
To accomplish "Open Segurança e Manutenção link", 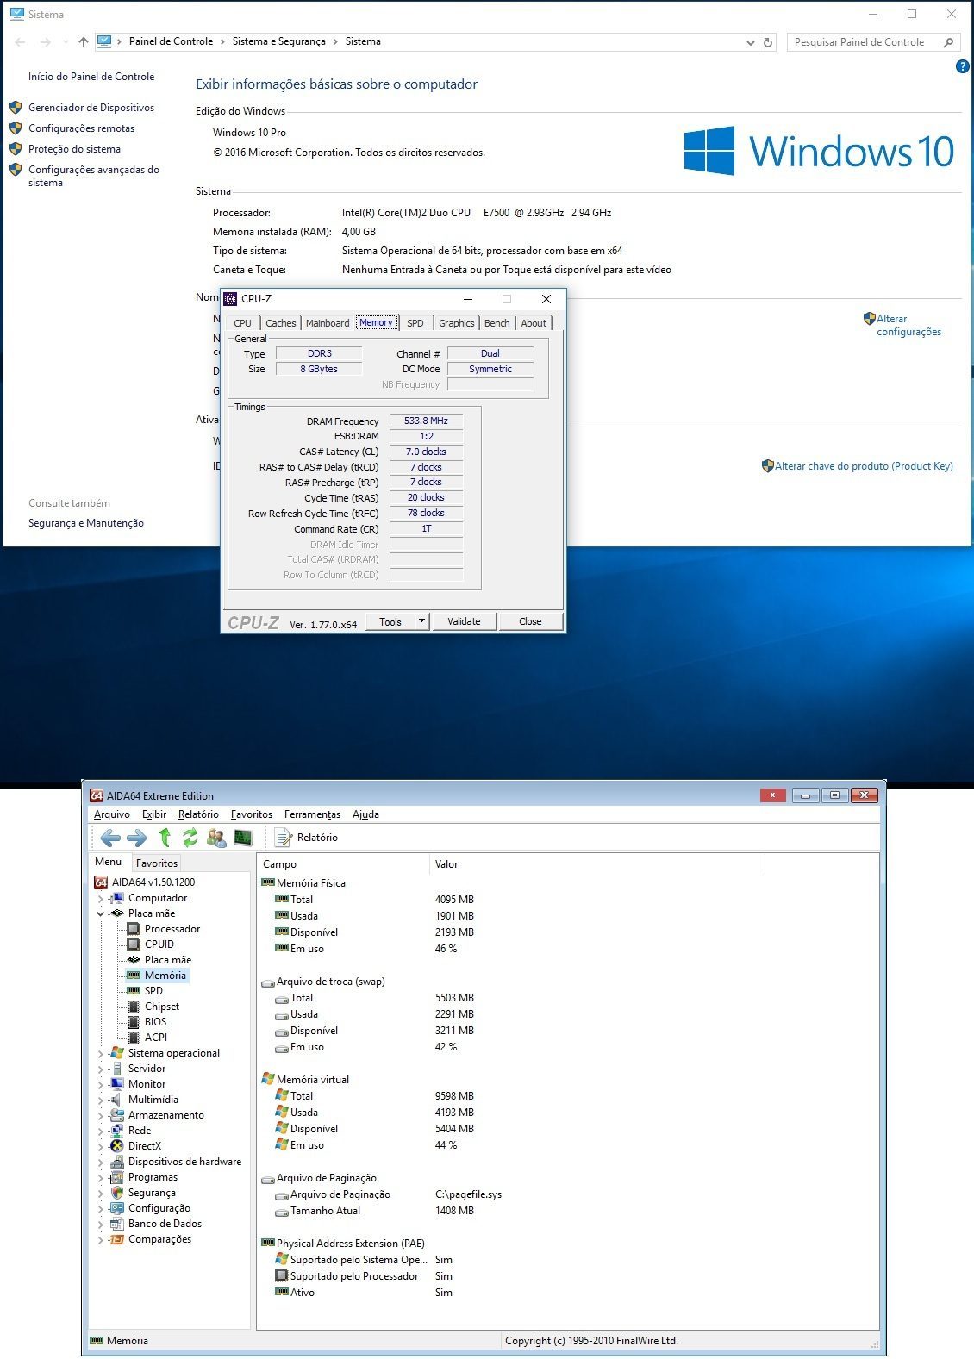I will point(86,523).
